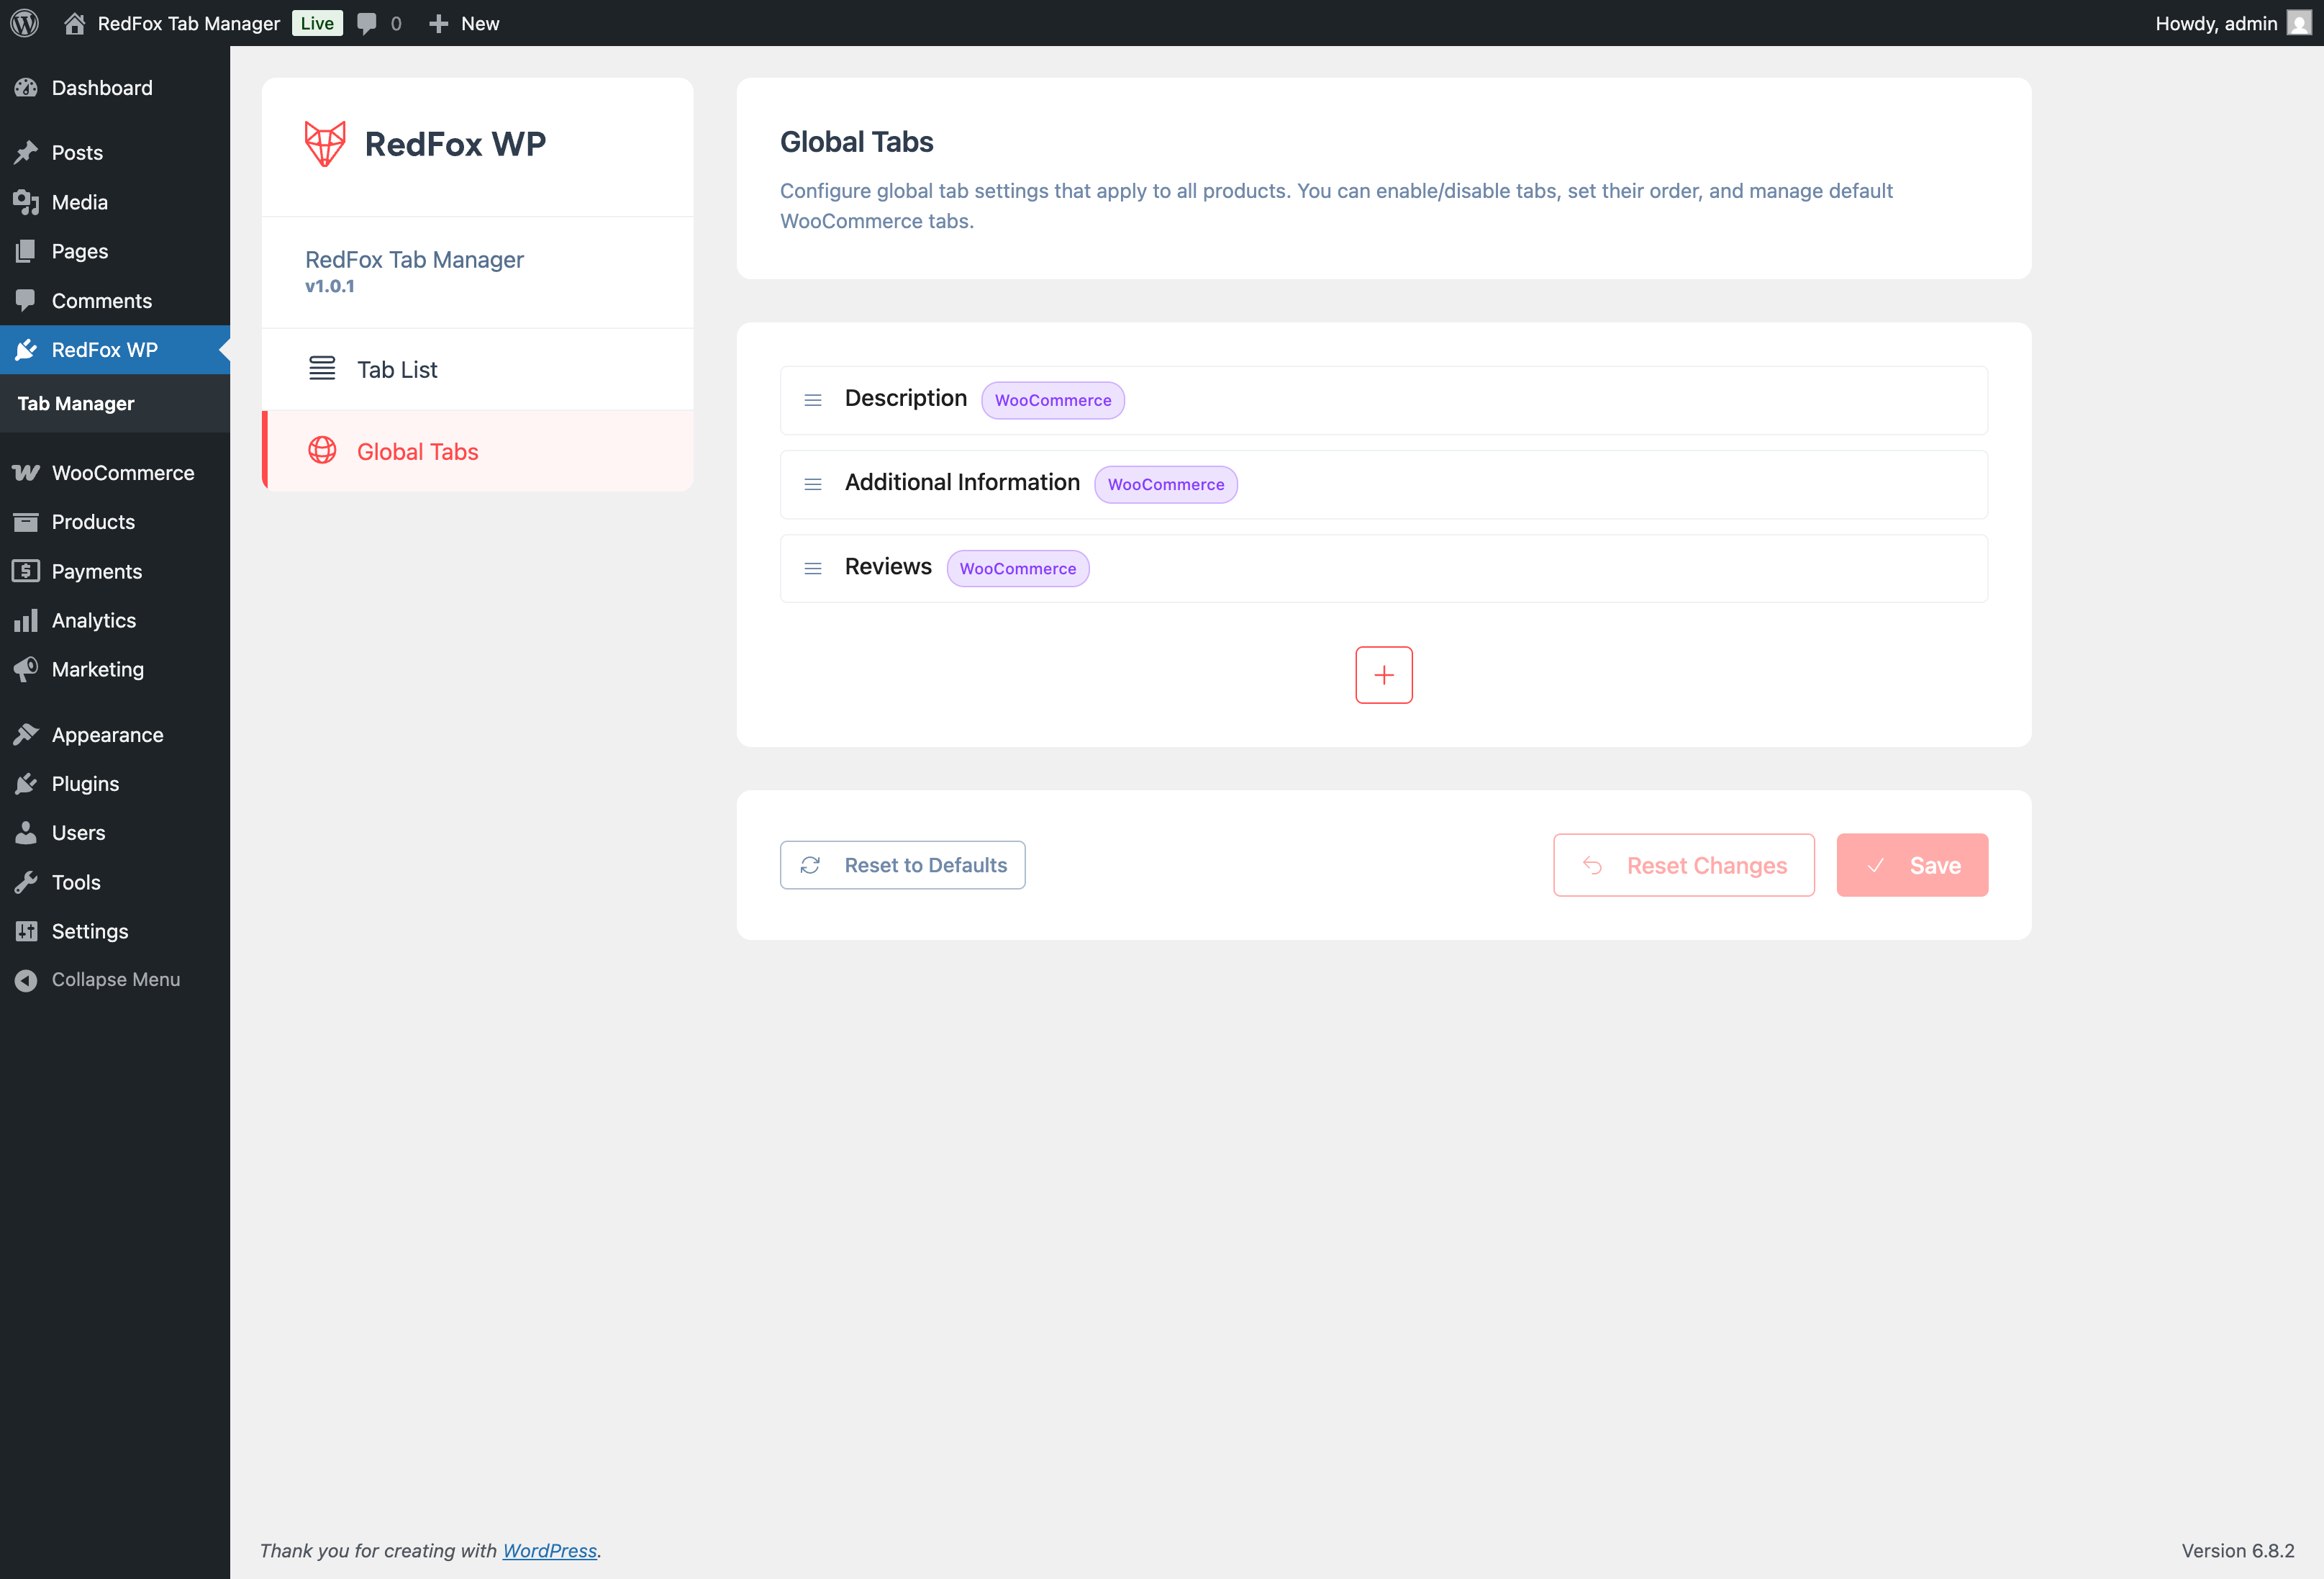Click the Media icon in sidebar

tap(26, 202)
